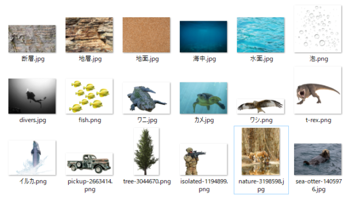The height and width of the screenshot is (208, 346).
Task: Click the 泡.png bubbles image
Action: tap(318, 29)
